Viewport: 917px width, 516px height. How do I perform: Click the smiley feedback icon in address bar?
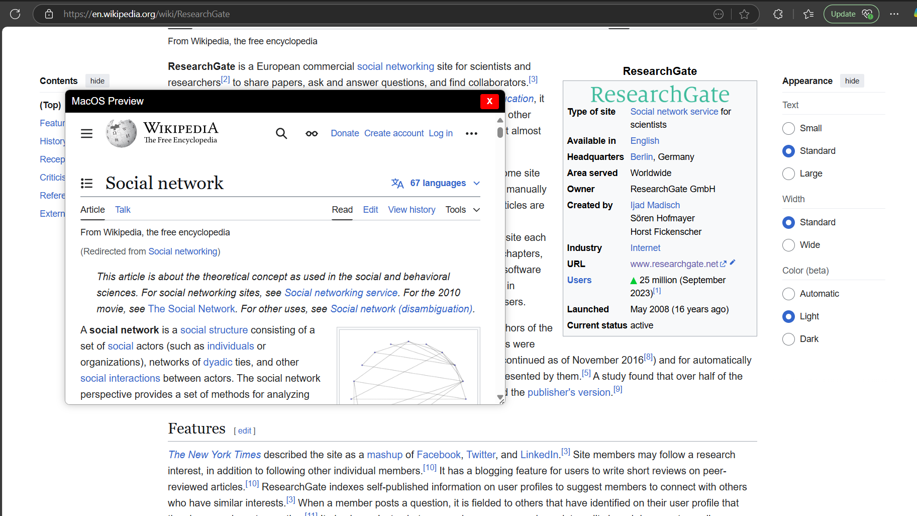tap(719, 14)
